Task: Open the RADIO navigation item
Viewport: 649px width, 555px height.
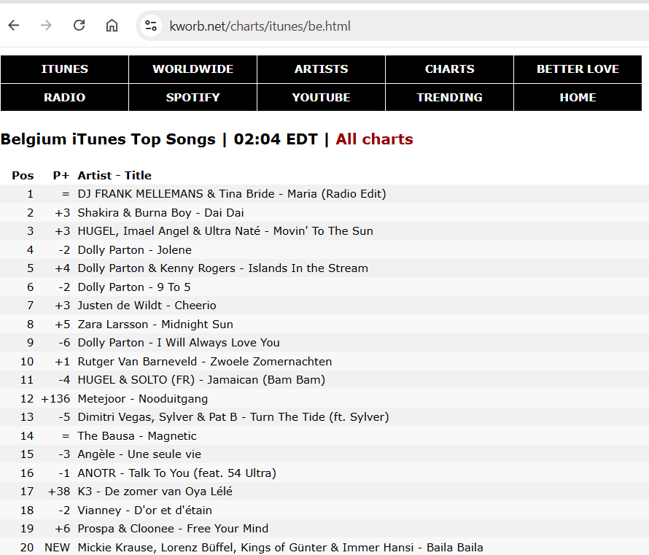Action: coord(65,97)
